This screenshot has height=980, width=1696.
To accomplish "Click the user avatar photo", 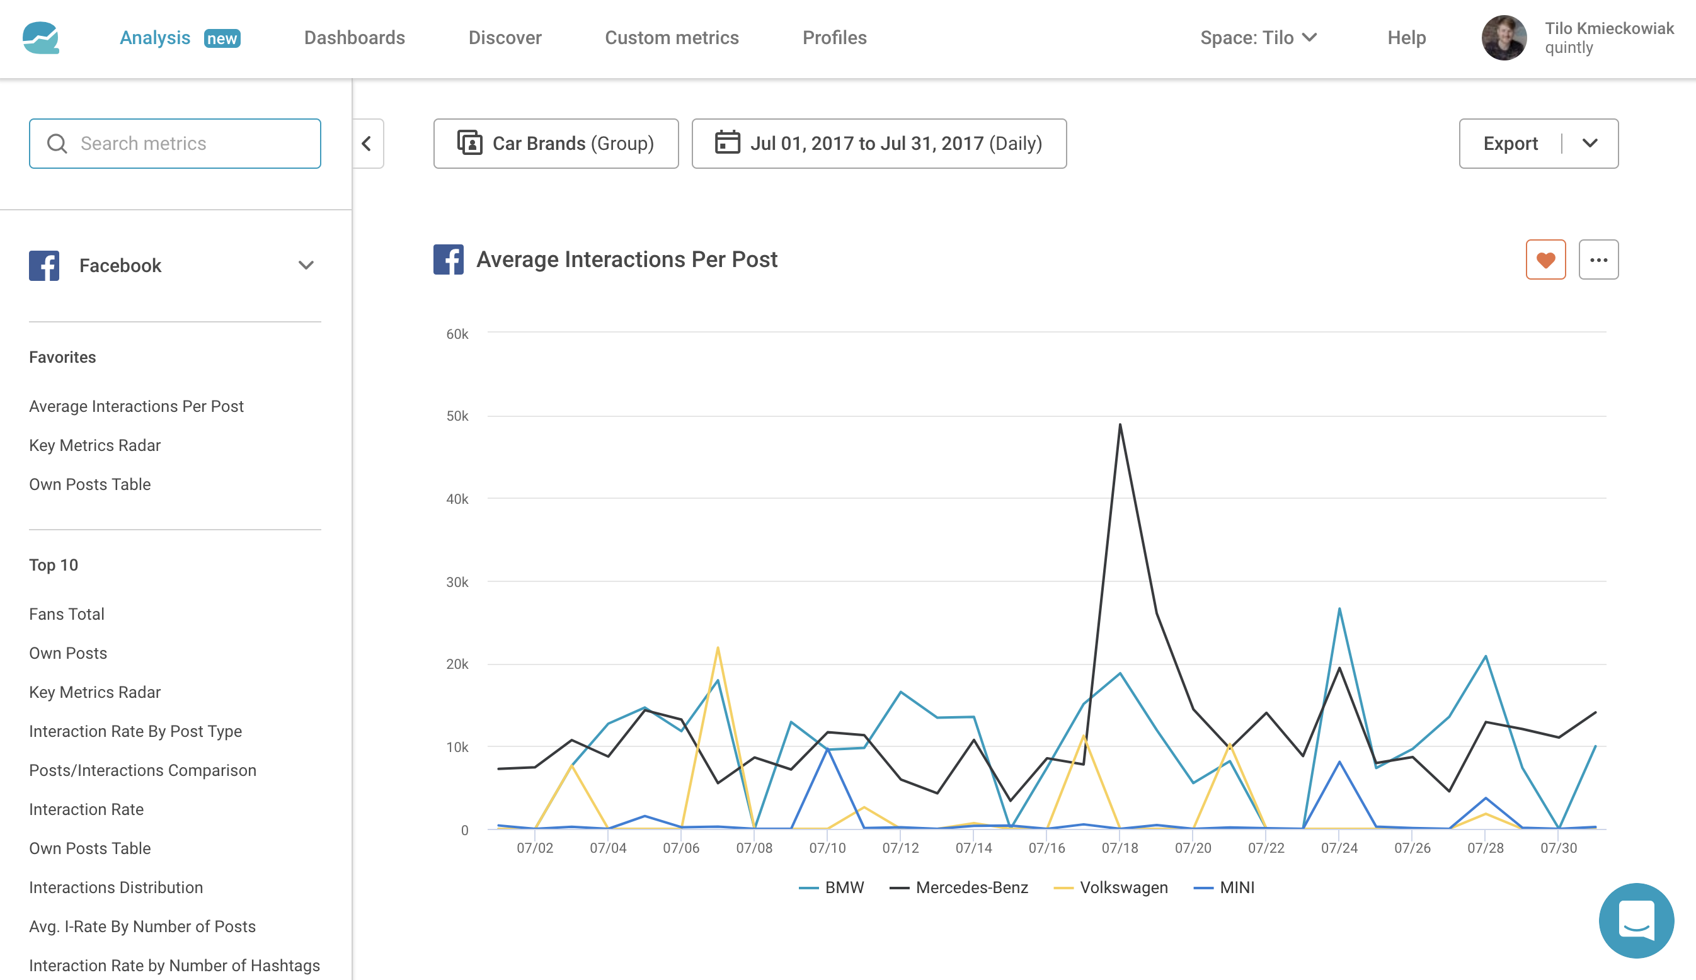I will (1504, 38).
